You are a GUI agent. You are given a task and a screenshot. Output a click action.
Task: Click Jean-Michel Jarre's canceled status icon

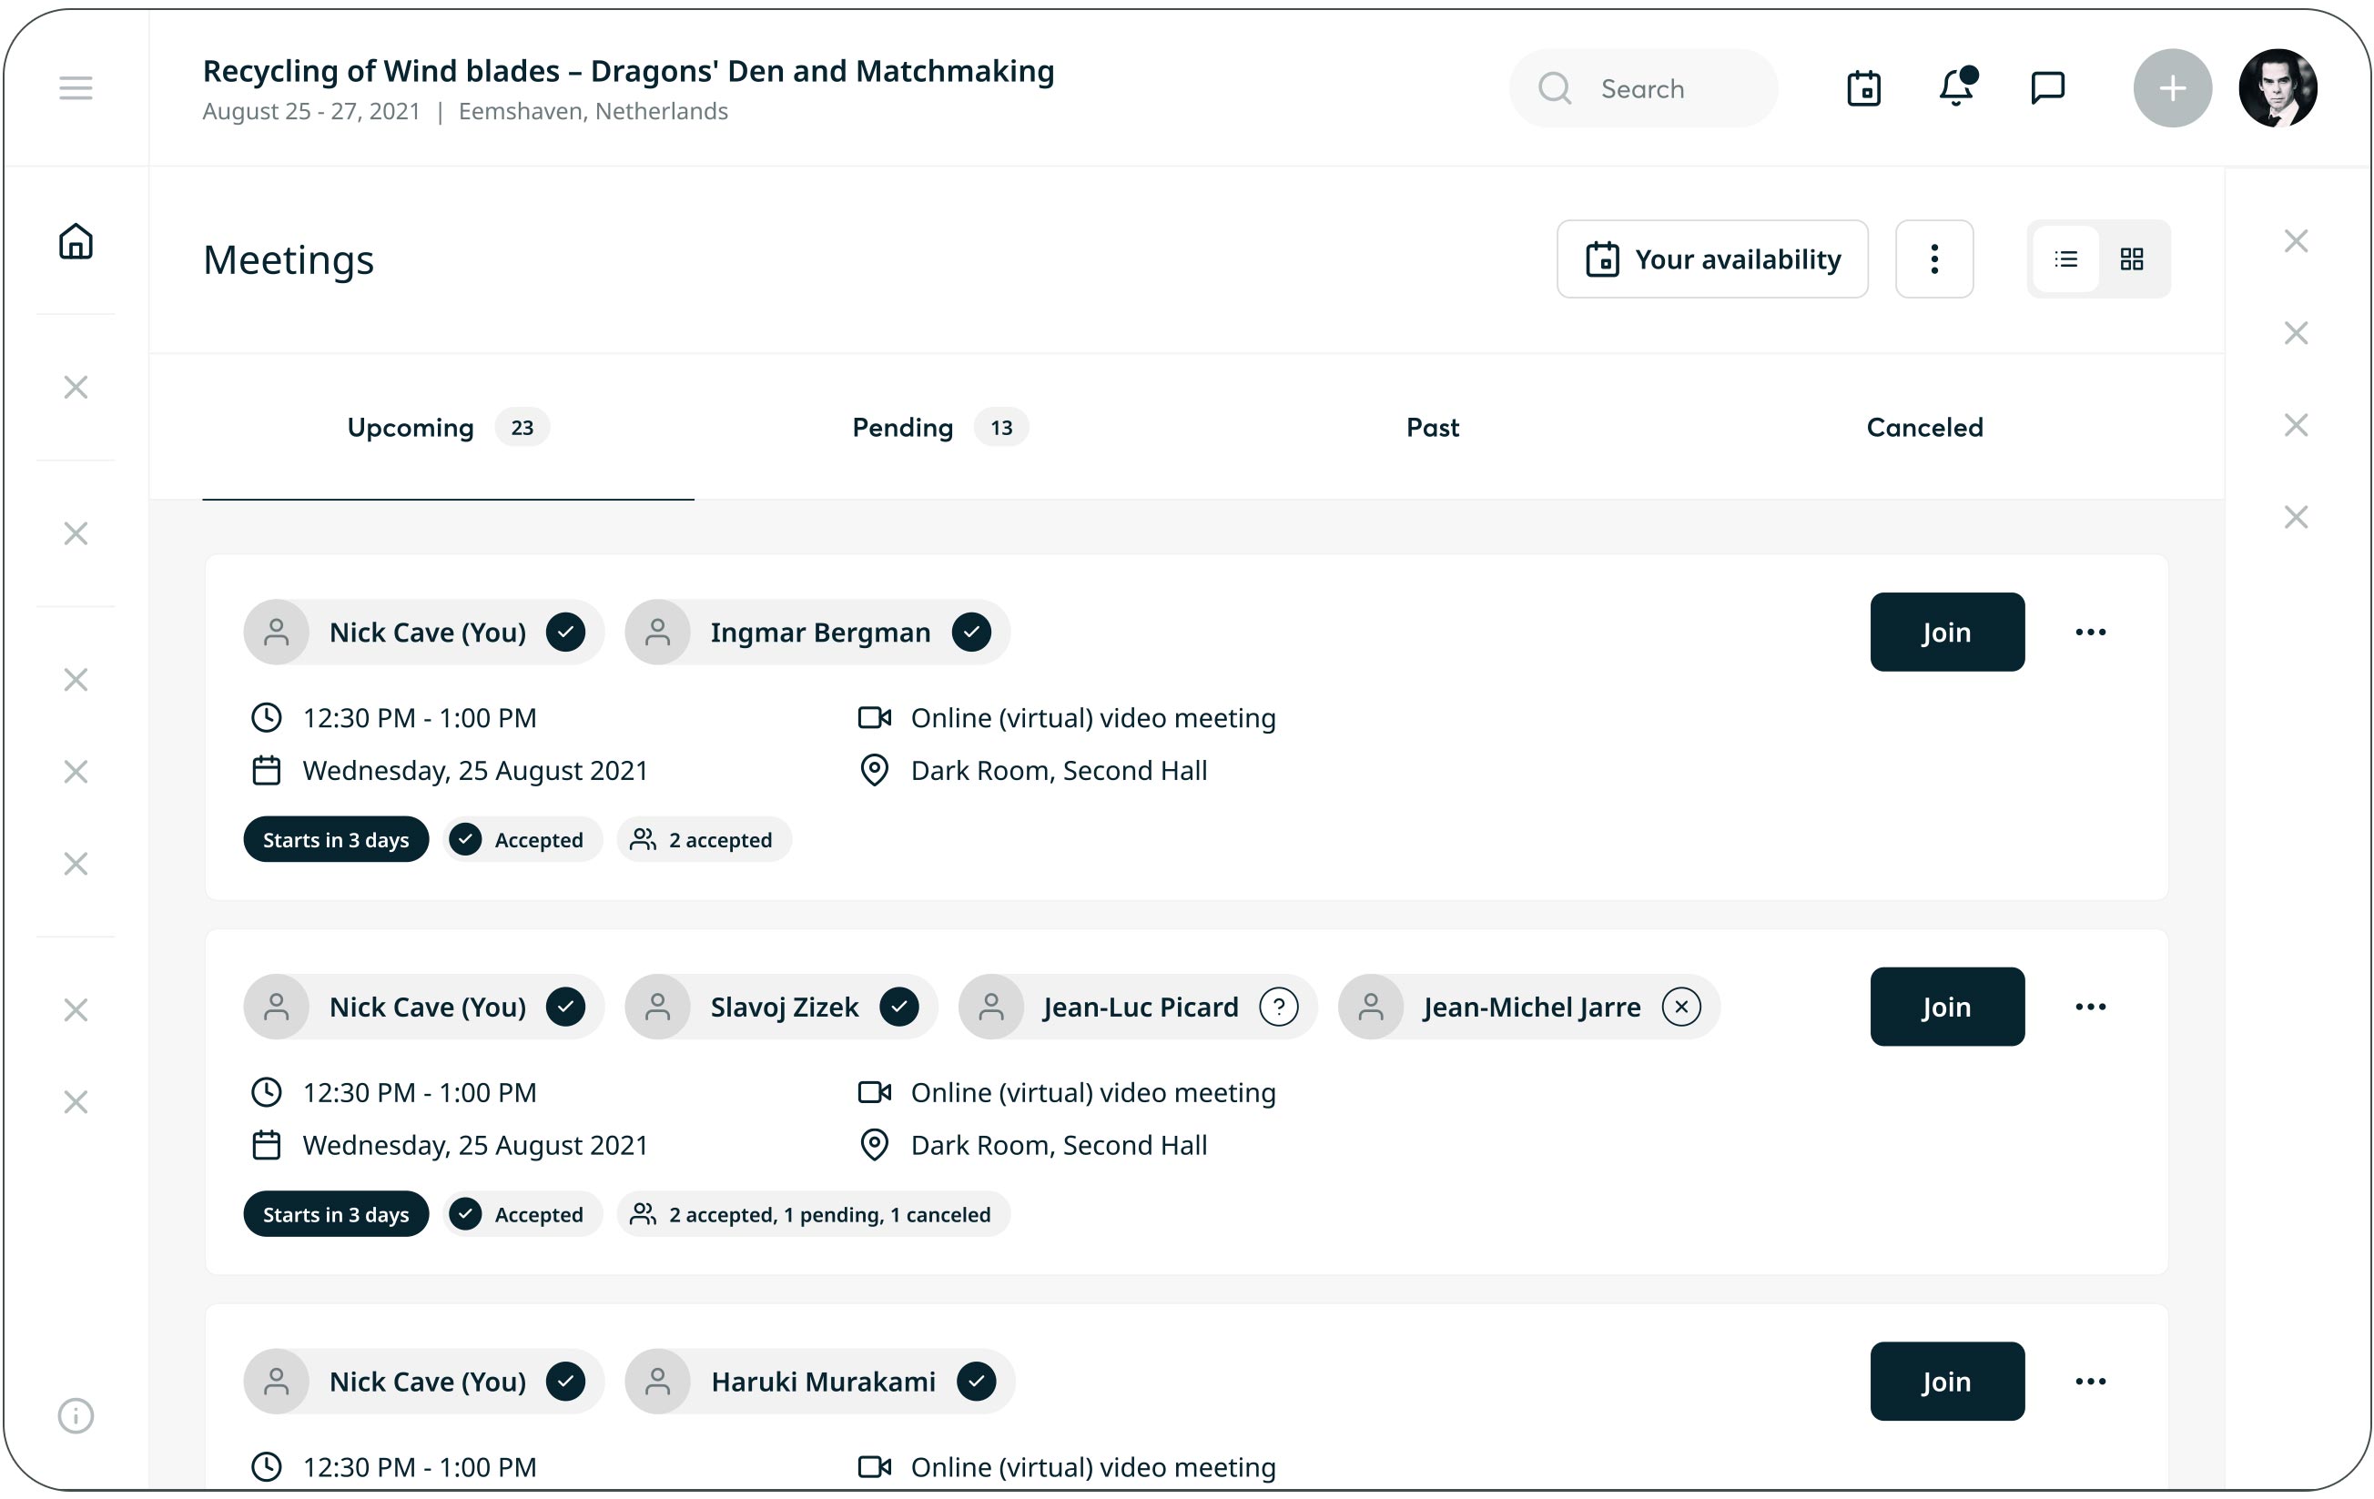tap(1681, 1008)
